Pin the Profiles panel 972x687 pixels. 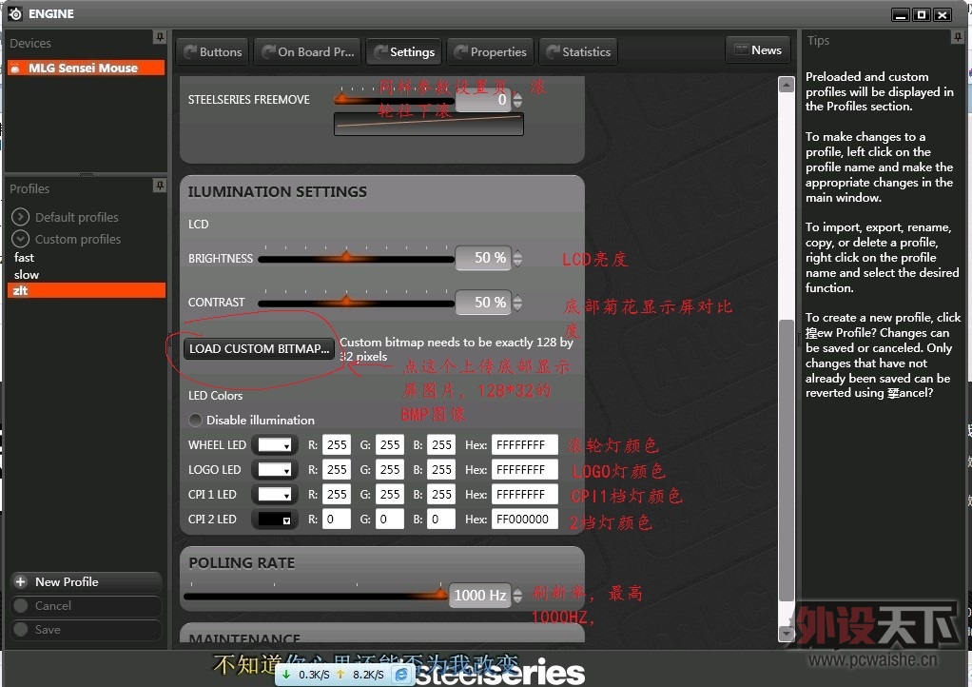160,186
